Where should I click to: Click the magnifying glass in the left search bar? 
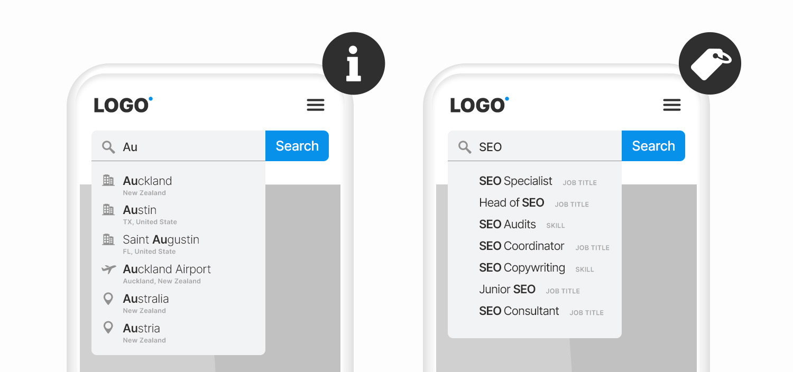[108, 146]
